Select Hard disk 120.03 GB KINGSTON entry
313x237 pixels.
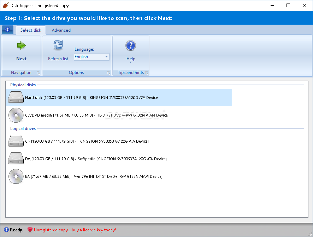[119, 97]
